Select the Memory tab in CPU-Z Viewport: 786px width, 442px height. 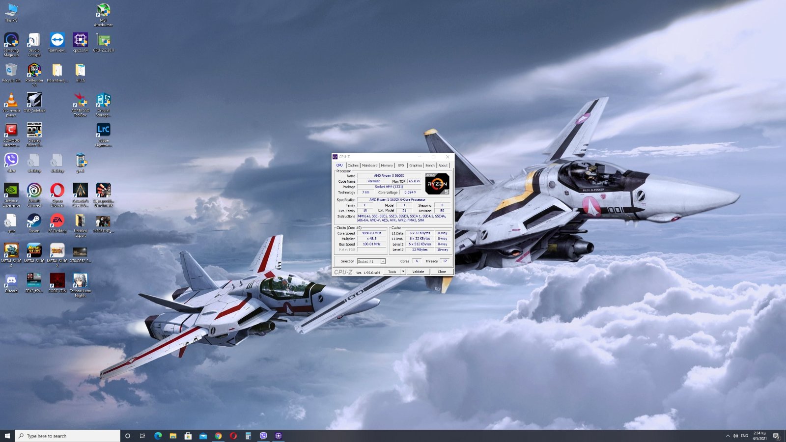click(387, 166)
